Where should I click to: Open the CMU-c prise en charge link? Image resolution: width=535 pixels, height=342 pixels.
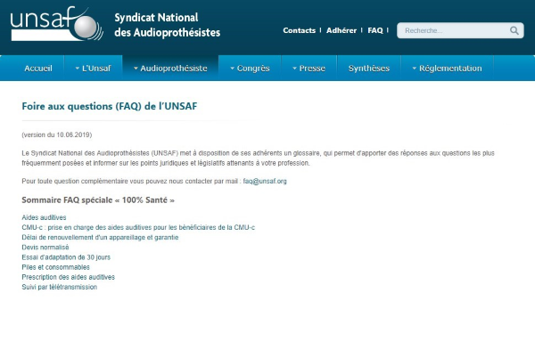(138, 227)
